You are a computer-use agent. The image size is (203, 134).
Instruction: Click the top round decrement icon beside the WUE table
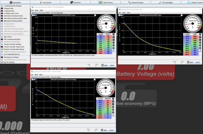(113, 35)
